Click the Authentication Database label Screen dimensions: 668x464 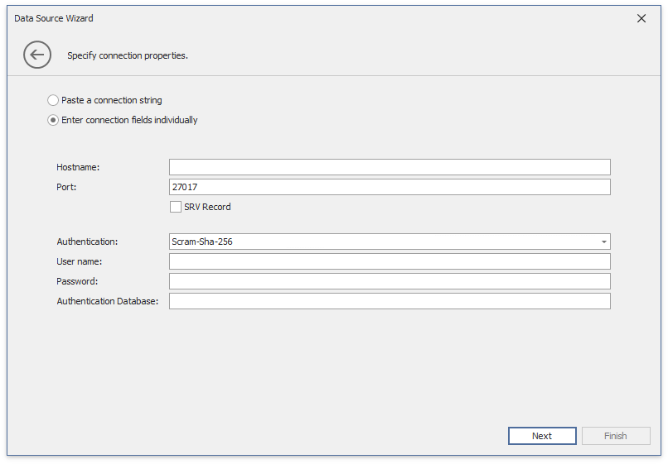107,301
